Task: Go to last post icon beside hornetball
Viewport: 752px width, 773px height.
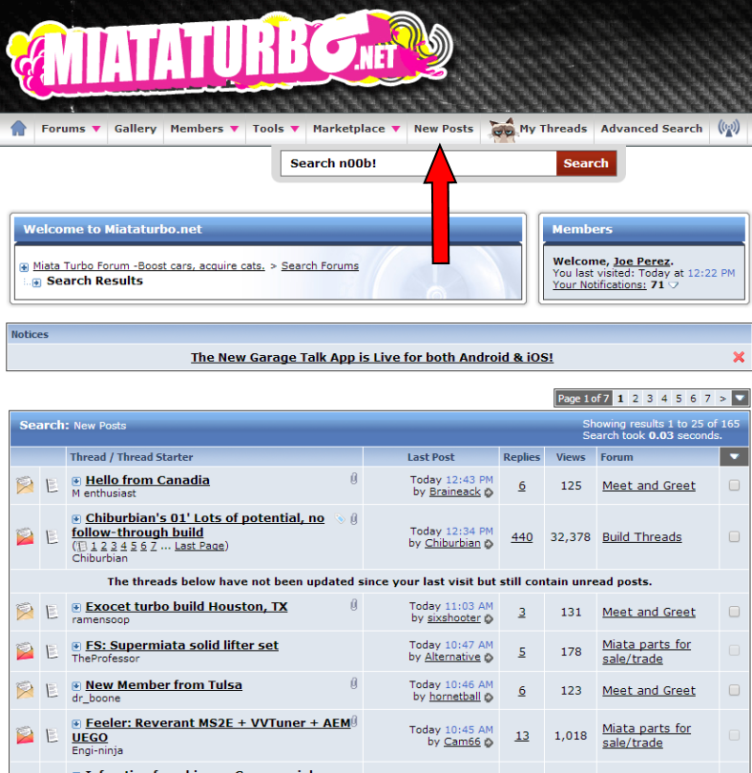Action: [x=489, y=697]
